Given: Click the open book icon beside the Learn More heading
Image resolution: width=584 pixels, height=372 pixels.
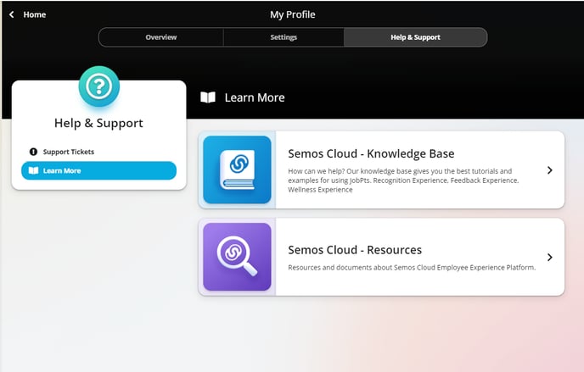Looking at the screenshot, I should coord(208,97).
